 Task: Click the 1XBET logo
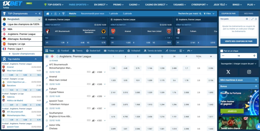(13, 4)
